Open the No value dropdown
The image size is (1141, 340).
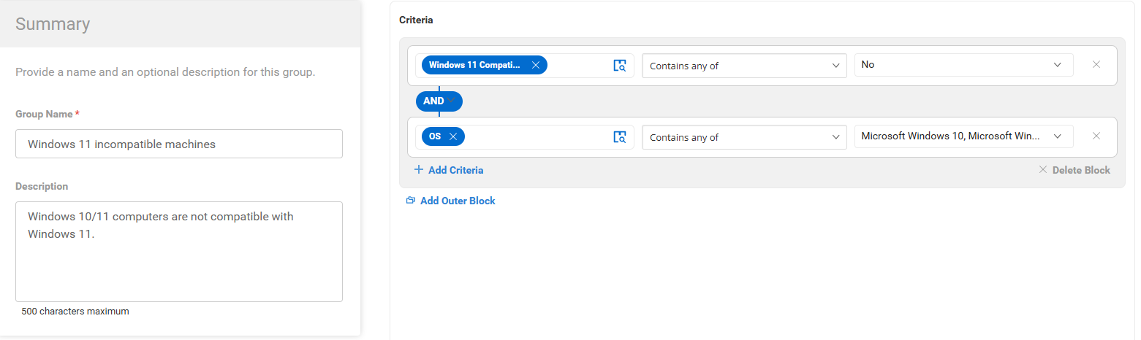(x=964, y=65)
